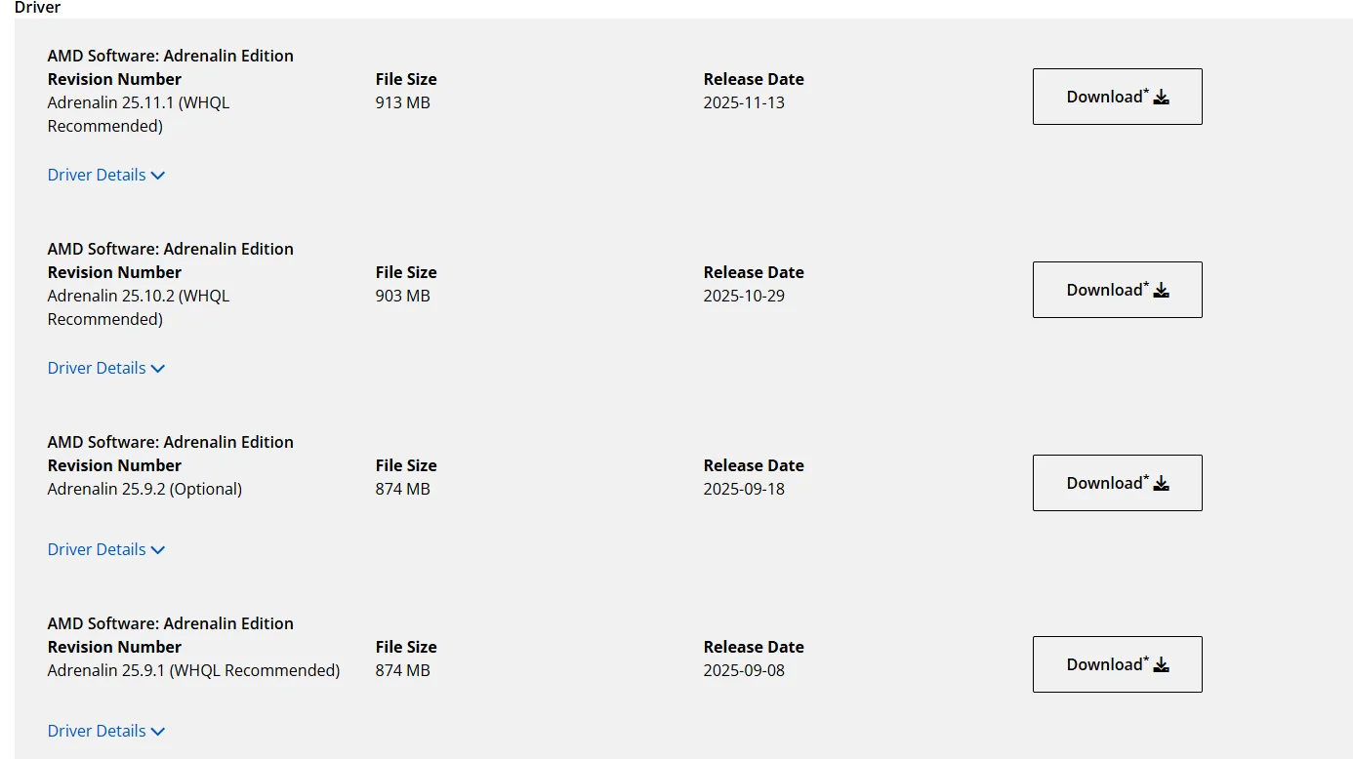The image size is (1353, 759).
Task: Click the Adrenalin 25.9.2 (Optional) revision text
Action: tap(144, 489)
